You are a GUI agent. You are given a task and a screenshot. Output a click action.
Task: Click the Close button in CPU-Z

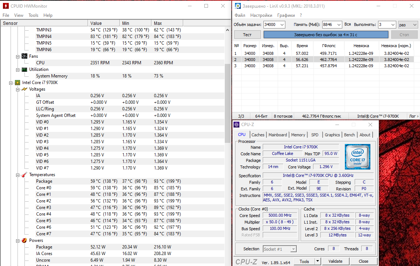pyautogui.click(x=363, y=261)
